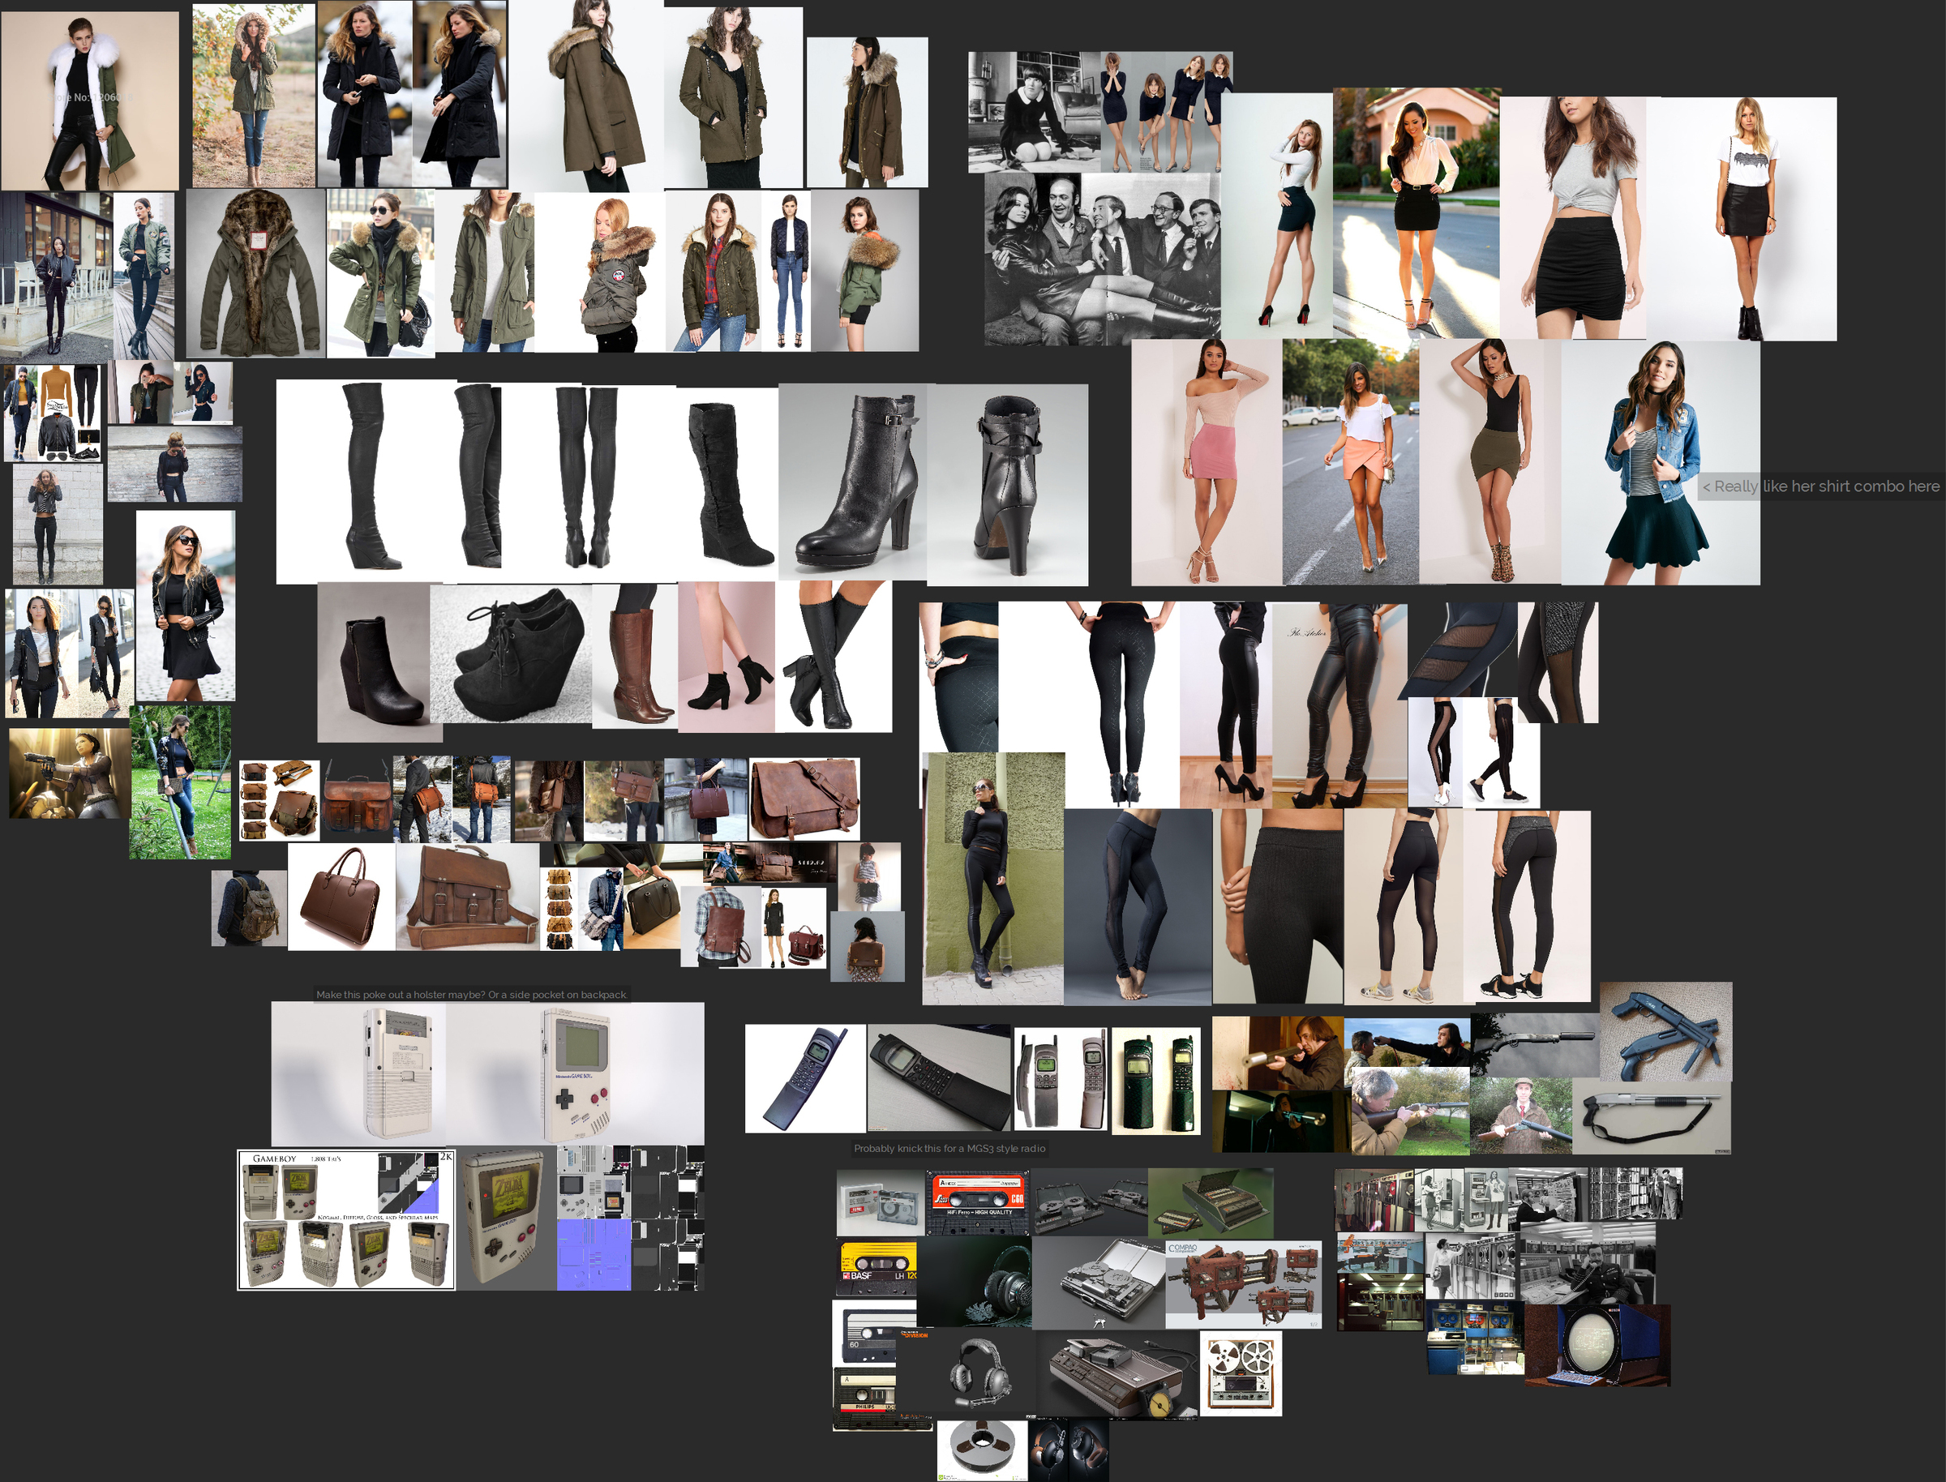Click the red C60 HiFi Ferro cassette image
Viewport: 1946px width, 1482px height.
point(979,1201)
